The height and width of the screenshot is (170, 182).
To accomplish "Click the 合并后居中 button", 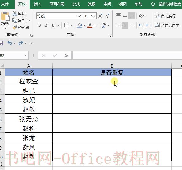I will point(167,25).
